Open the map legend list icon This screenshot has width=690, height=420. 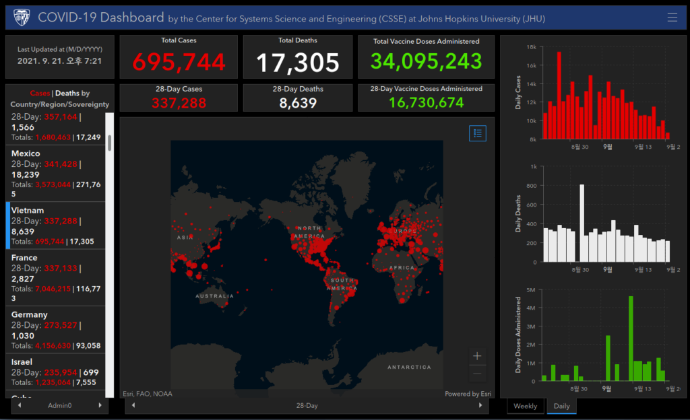[x=478, y=133]
